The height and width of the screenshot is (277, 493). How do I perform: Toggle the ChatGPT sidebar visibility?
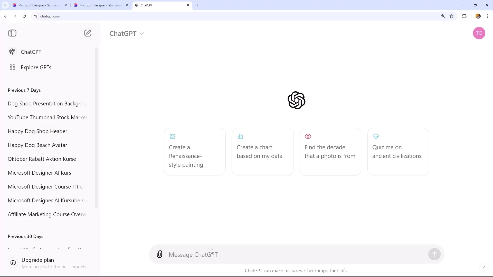[x=12, y=33]
